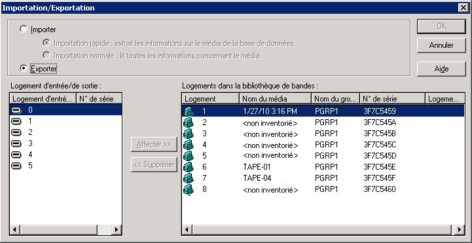The height and width of the screenshot is (243, 472).
Task: Select the Exporter radio button
Action: 23,69
